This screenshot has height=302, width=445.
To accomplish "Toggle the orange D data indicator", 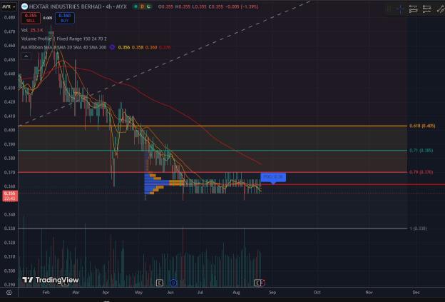I will [142, 6].
